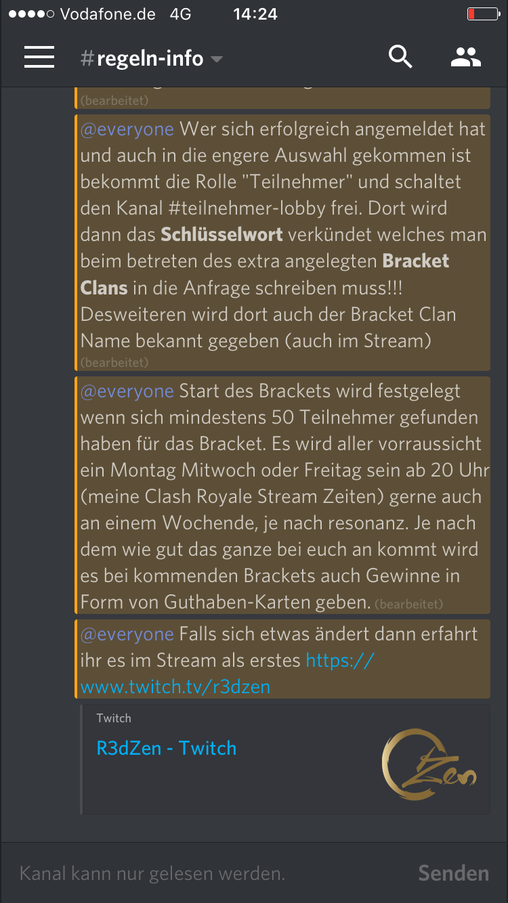
Task: Tap the bold Bracket Clans text
Action: pos(265,274)
